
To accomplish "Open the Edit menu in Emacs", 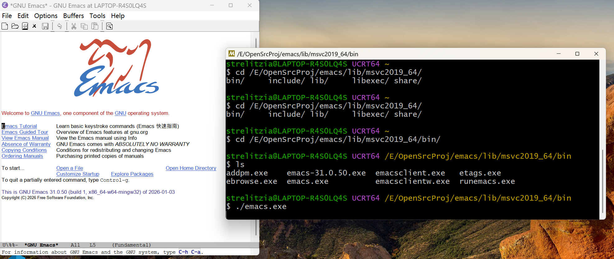I will pos(23,16).
